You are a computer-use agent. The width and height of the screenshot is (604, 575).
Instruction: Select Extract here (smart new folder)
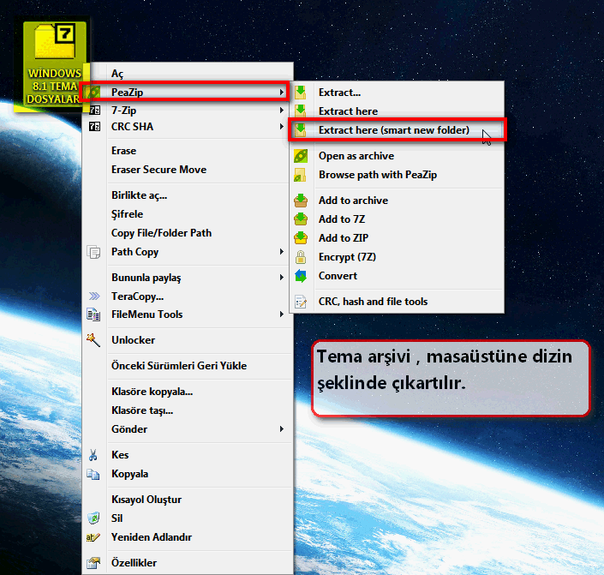coord(398,130)
